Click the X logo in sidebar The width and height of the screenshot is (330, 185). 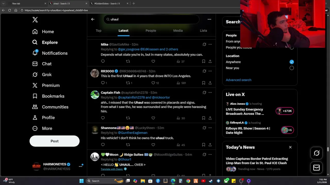coord(35,20)
